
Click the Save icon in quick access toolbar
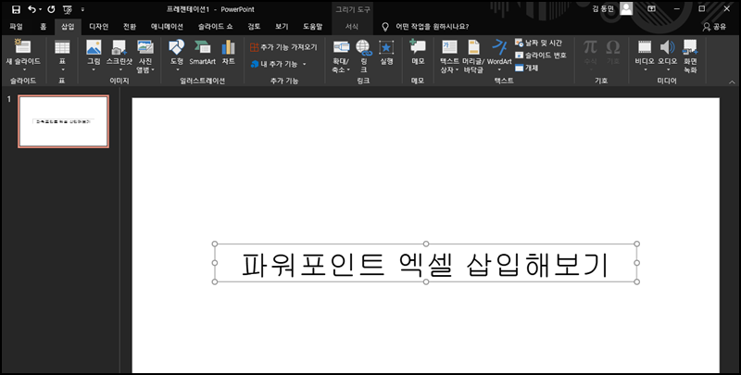[x=16, y=9]
